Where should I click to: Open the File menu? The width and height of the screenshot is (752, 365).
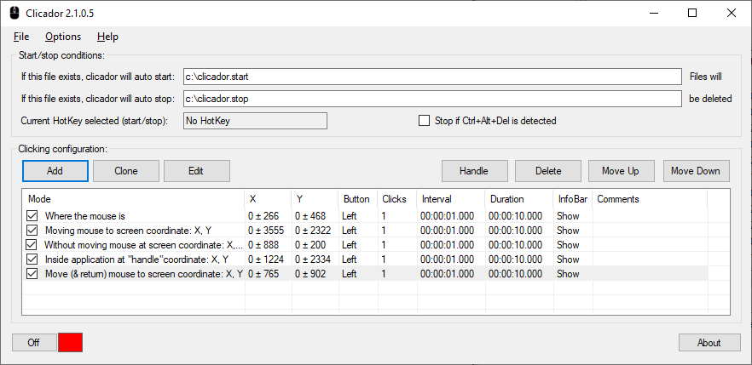[21, 37]
